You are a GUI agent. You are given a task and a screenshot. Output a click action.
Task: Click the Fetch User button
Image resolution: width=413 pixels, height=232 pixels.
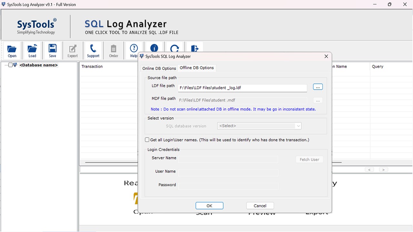[x=309, y=159]
